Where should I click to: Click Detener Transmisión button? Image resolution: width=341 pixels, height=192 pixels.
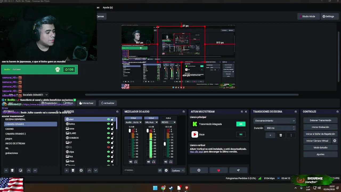click(320, 121)
